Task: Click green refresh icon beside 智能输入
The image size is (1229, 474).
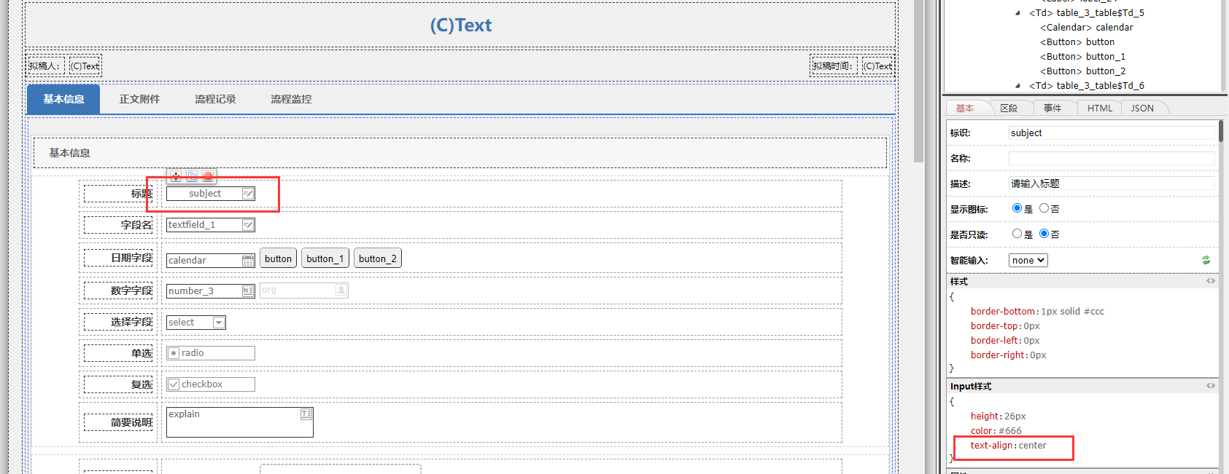Action: (x=1206, y=260)
